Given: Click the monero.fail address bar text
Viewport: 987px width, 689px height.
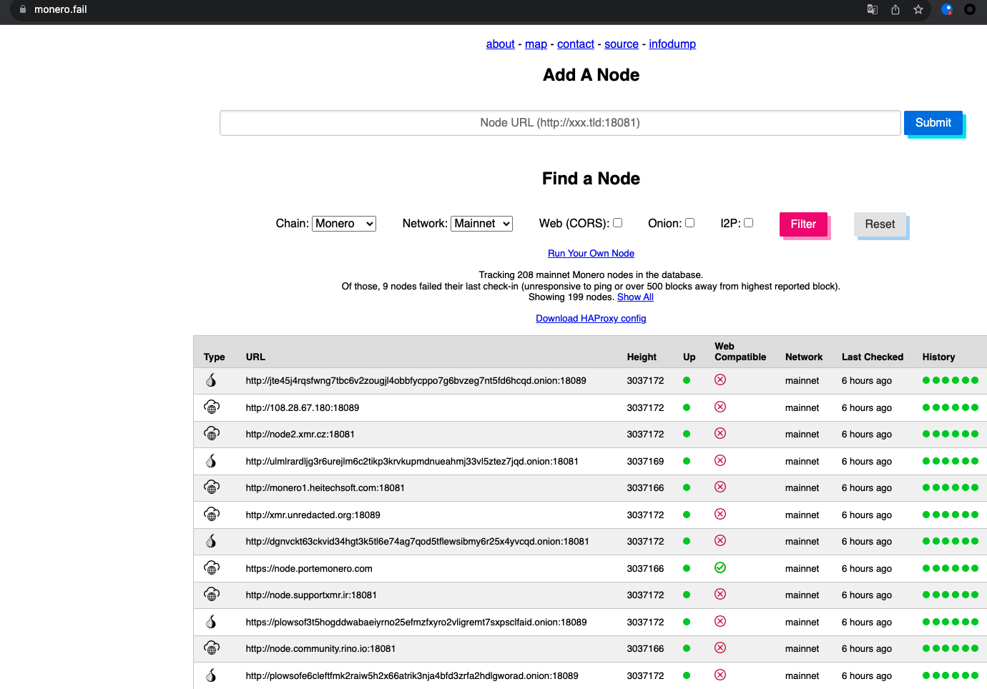Looking at the screenshot, I should point(61,9).
